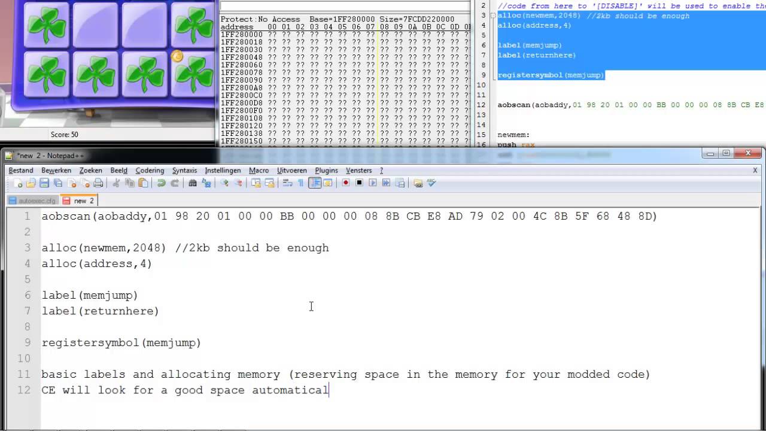Start macro recording with red record icon
This screenshot has width=766, height=431.
[345, 183]
